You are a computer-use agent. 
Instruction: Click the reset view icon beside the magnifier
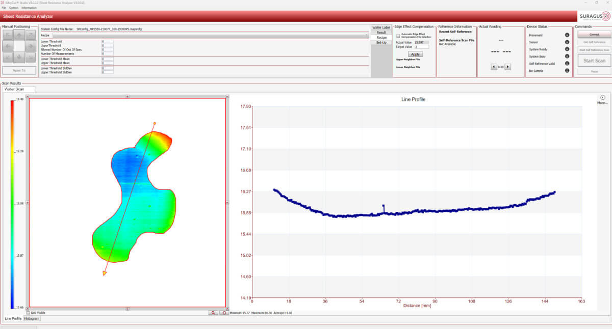224,313
